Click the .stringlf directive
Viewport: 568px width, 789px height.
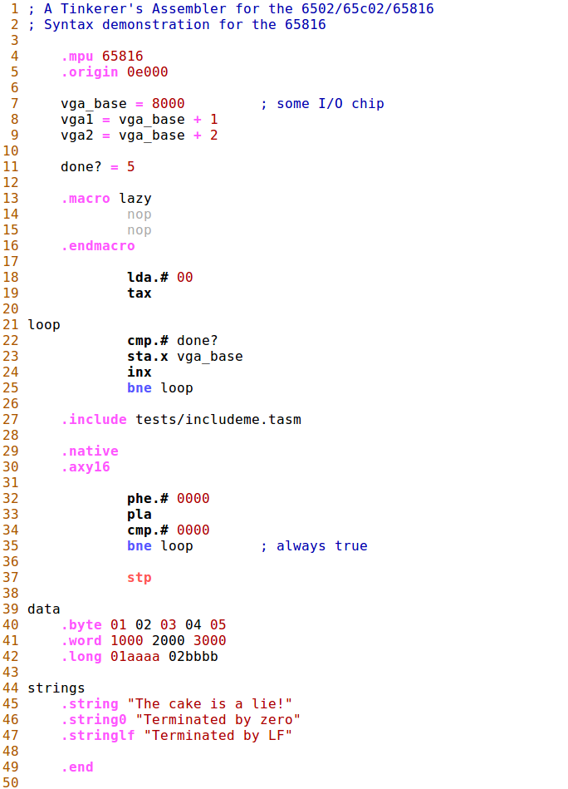point(98,736)
